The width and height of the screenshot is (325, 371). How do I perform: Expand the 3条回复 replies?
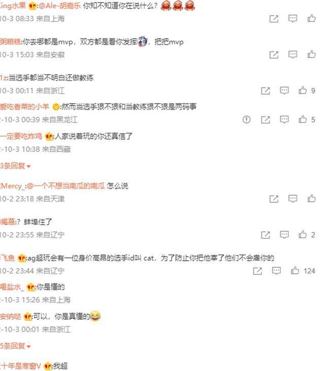(15, 166)
